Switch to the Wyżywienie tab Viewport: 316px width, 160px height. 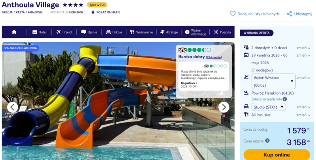pyautogui.click(x=141, y=32)
